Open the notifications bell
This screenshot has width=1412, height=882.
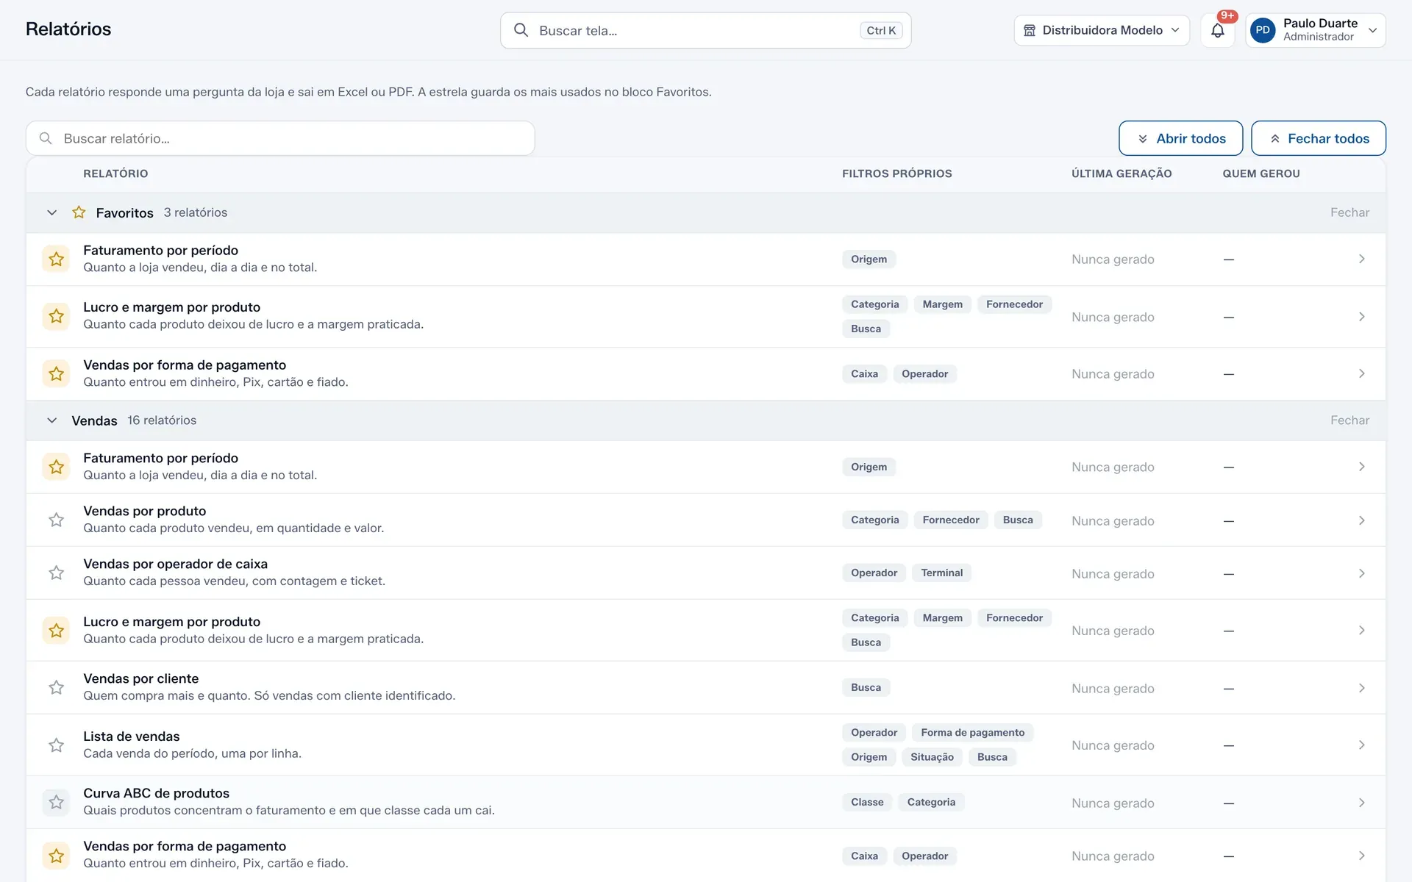pyautogui.click(x=1217, y=31)
